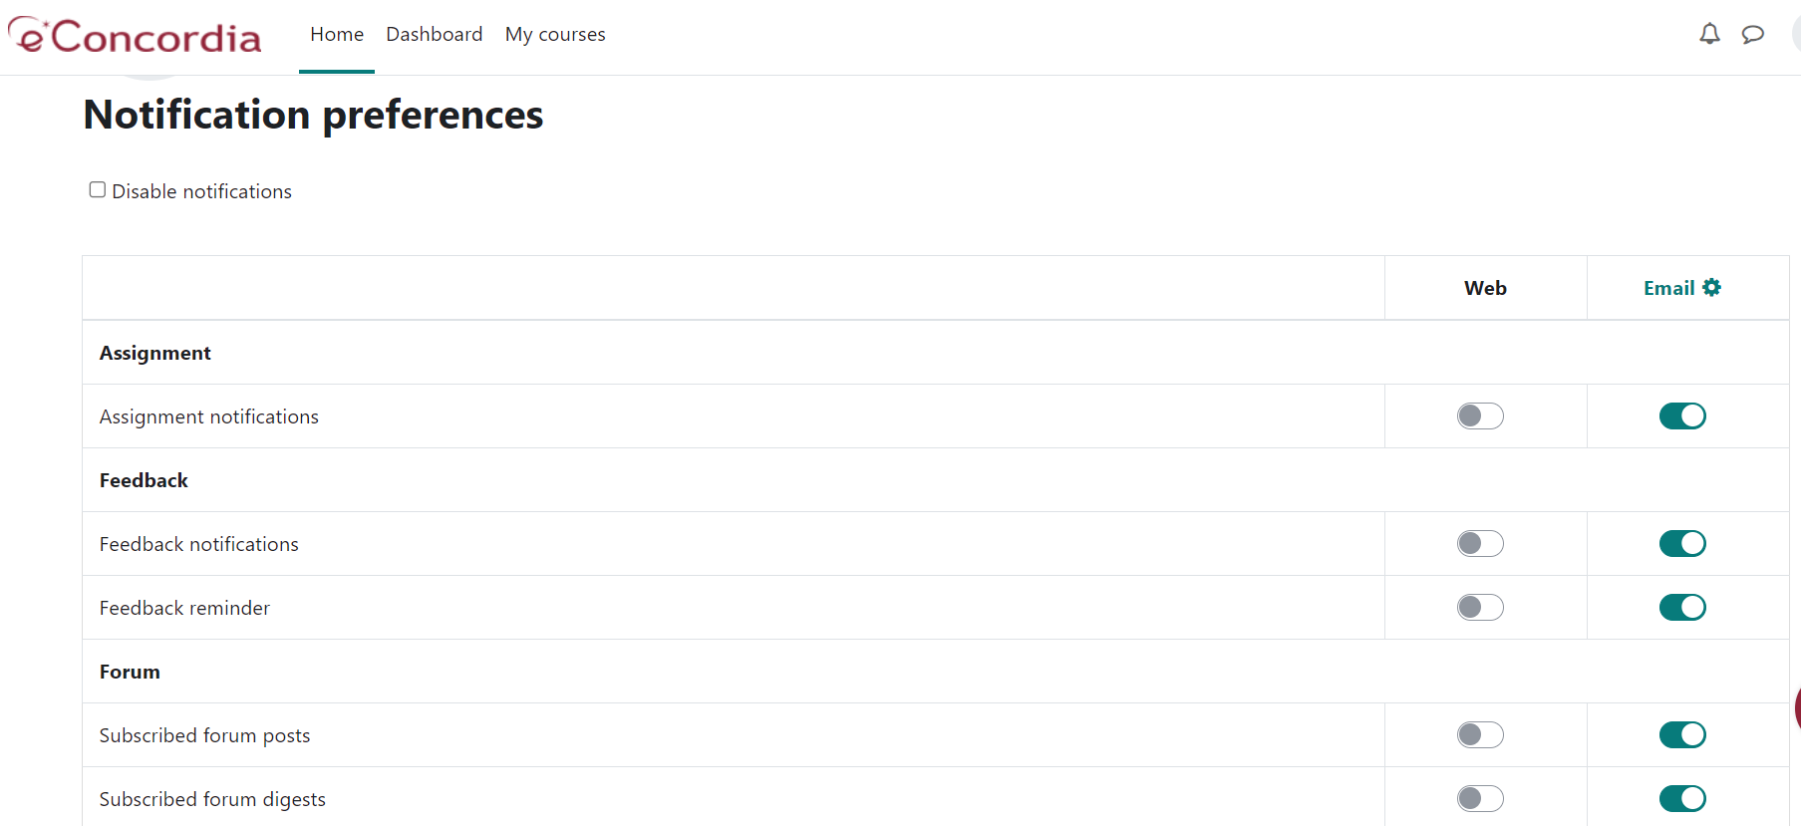The image size is (1801, 826).
Task: Click the eConcordia logo
Action: click(x=136, y=37)
